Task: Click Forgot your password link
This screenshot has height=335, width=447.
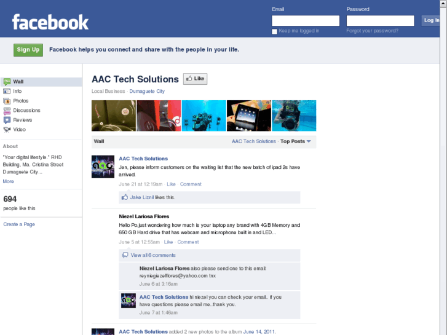Action: coord(373,31)
